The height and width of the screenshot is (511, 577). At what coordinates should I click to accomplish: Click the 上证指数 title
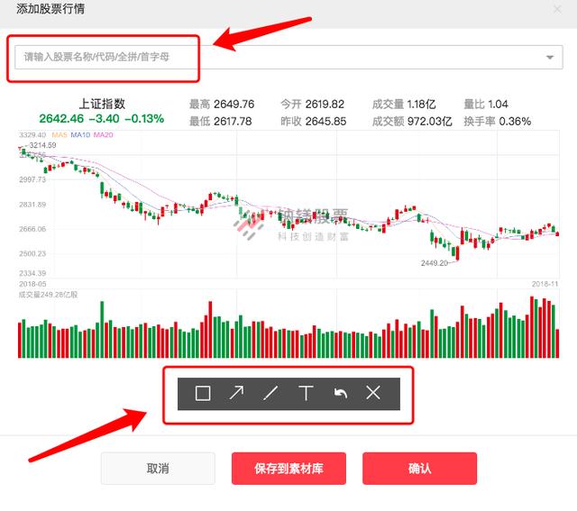tap(102, 105)
